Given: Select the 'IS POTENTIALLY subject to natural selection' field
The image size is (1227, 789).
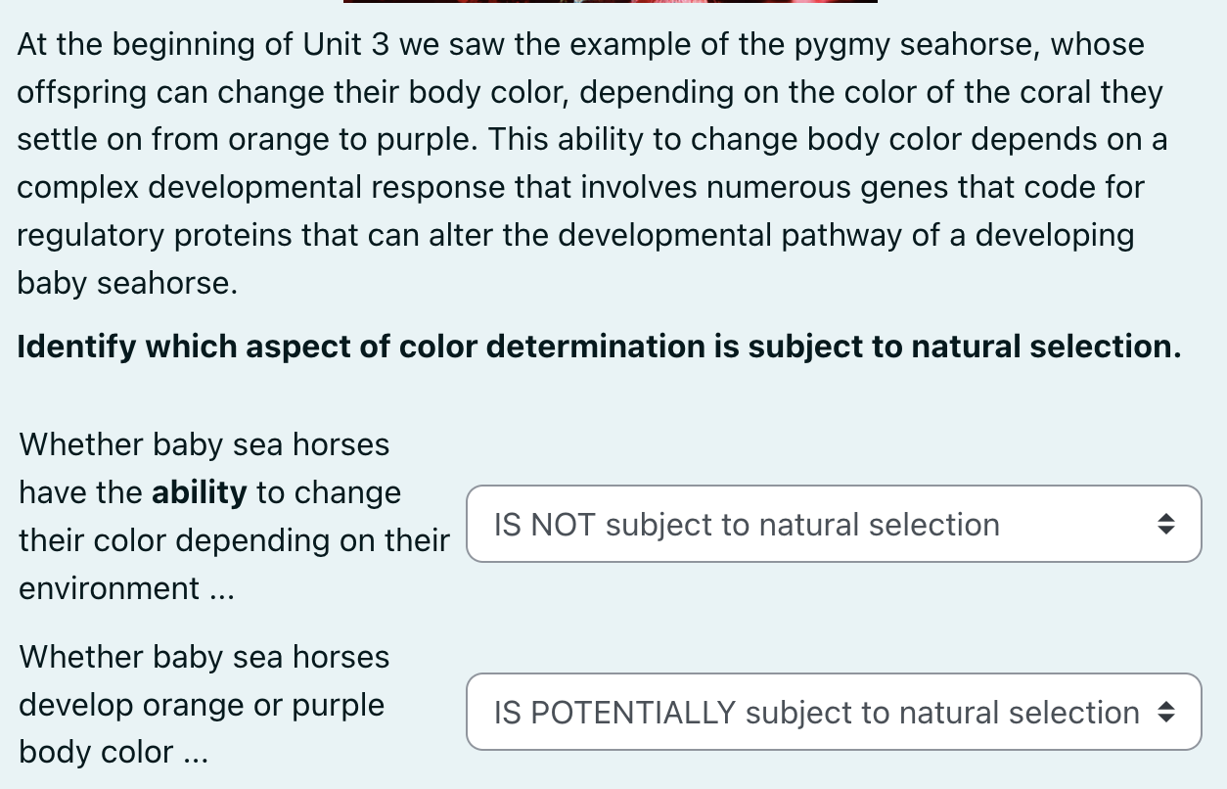Looking at the screenshot, I should (834, 712).
